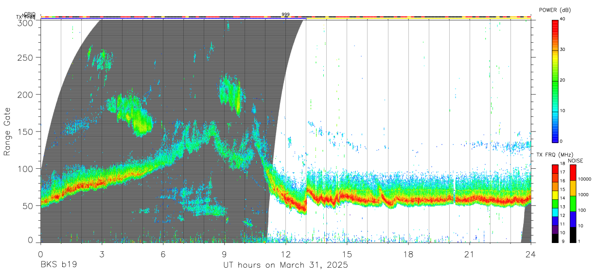This screenshot has height=275, width=597.
Task: Click time-axis tick label "18" under the plot
Action: [x=408, y=255]
